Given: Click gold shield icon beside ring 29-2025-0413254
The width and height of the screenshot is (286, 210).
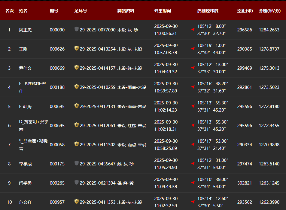Looking at the screenshot, I should (77, 48).
